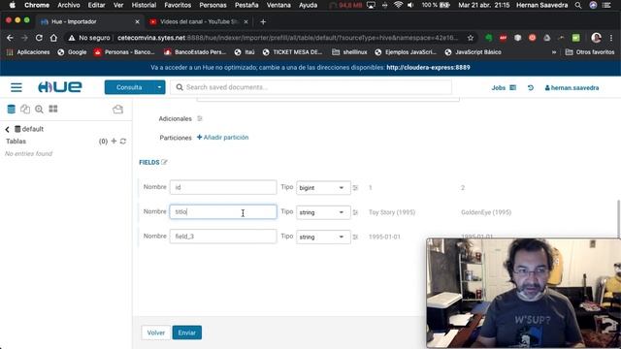This screenshot has height=349, width=621.
Task: Open the Apple menu
Action: click(x=12, y=5)
